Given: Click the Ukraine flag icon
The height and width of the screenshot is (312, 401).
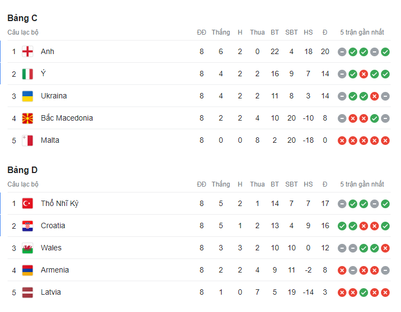Looking at the screenshot, I should [28, 96].
